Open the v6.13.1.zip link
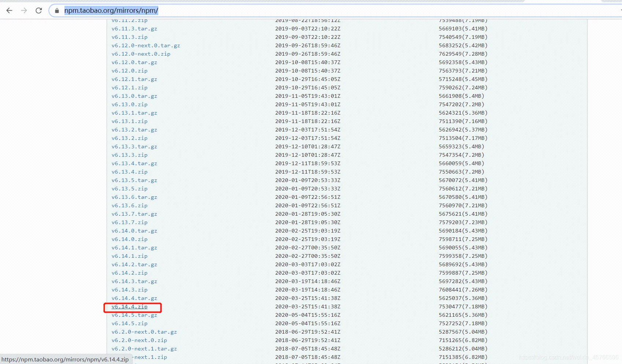622x364 pixels. click(x=130, y=122)
